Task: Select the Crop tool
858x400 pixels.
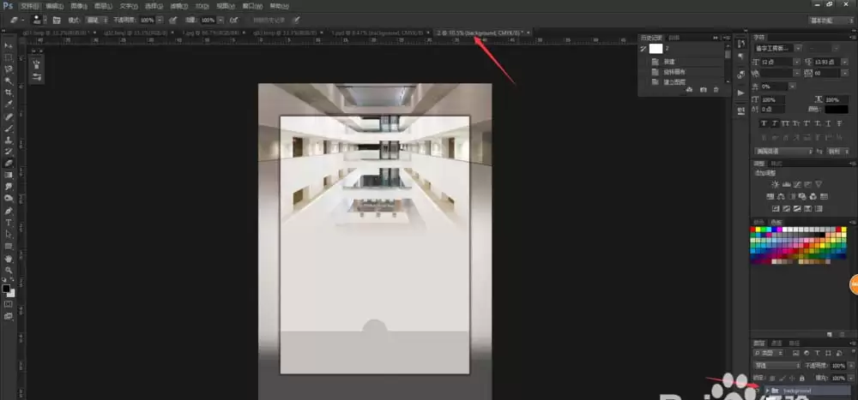Action: 9,93
